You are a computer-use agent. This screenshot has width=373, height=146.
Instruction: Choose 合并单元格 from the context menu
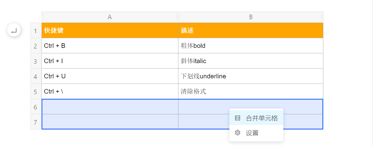click(x=256, y=118)
